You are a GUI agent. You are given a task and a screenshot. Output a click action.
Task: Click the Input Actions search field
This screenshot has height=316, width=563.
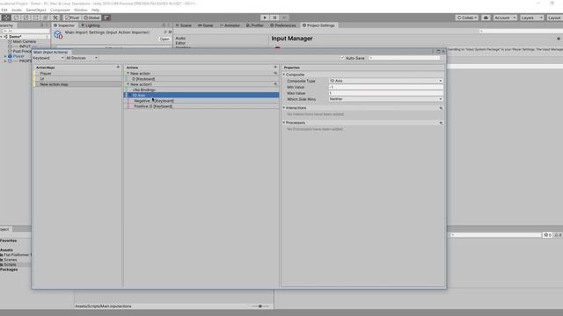pyautogui.click(x=405, y=58)
